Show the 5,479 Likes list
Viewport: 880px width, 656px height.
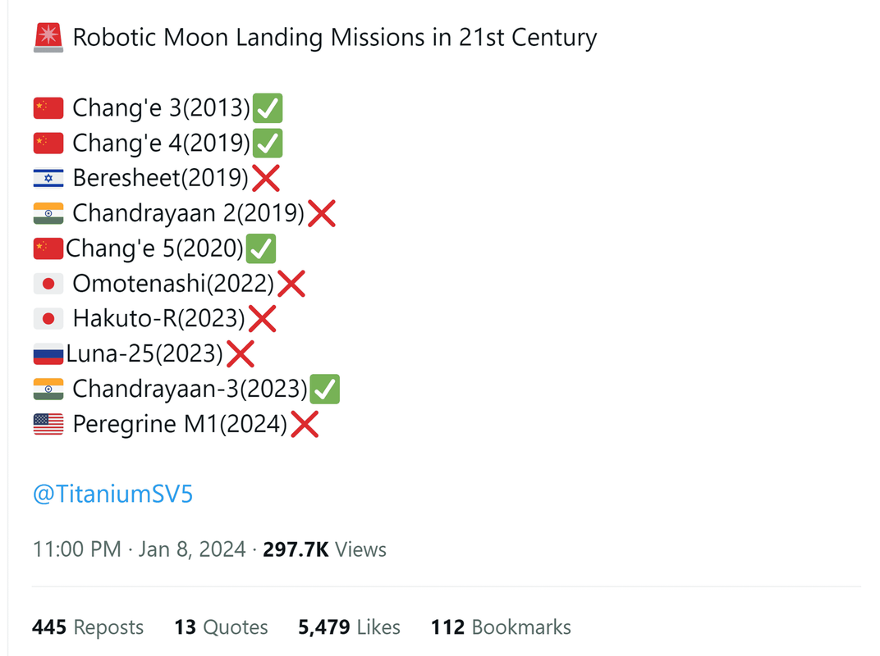point(349,627)
